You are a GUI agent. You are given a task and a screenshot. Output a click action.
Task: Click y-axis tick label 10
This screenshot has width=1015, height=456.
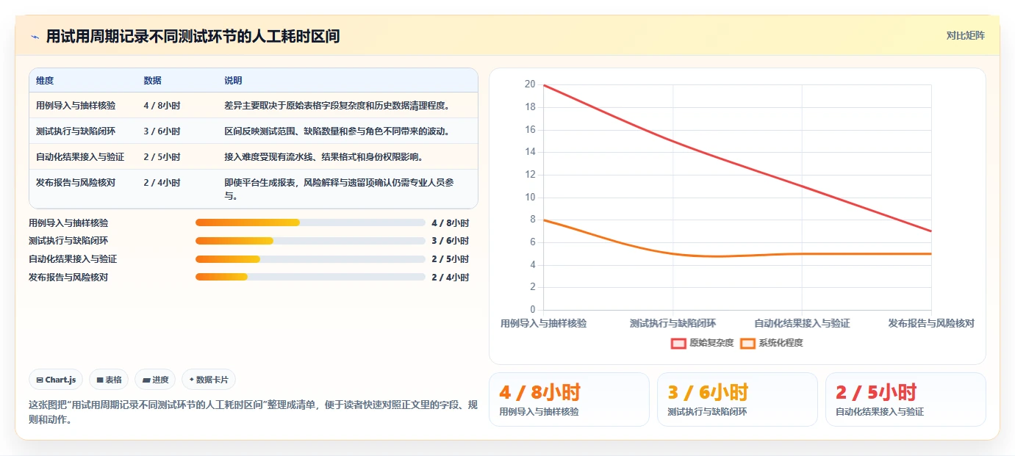530,197
